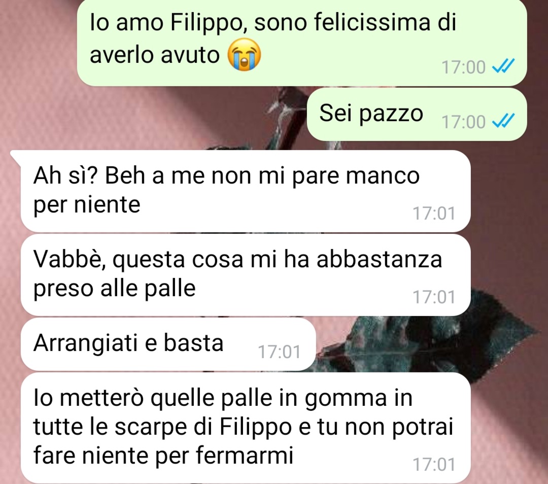548x484 pixels.
Task: Tap 17:01 timestamp on 'Arrangiati e basta'
Action: [x=279, y=352]
